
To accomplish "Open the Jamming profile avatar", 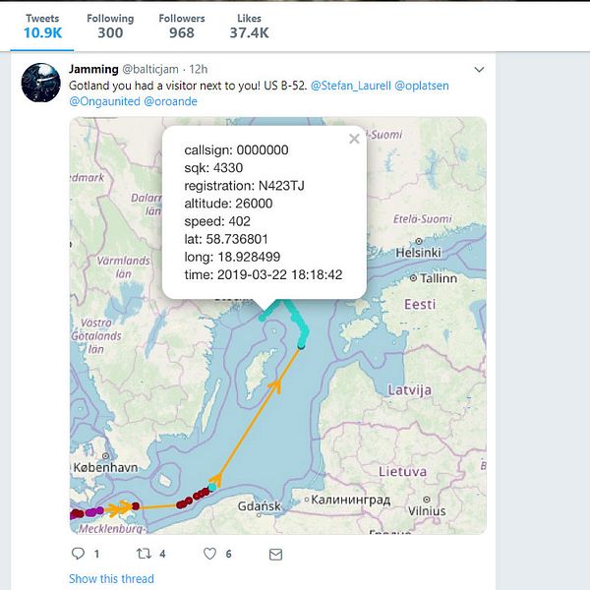I will point(41,83).
